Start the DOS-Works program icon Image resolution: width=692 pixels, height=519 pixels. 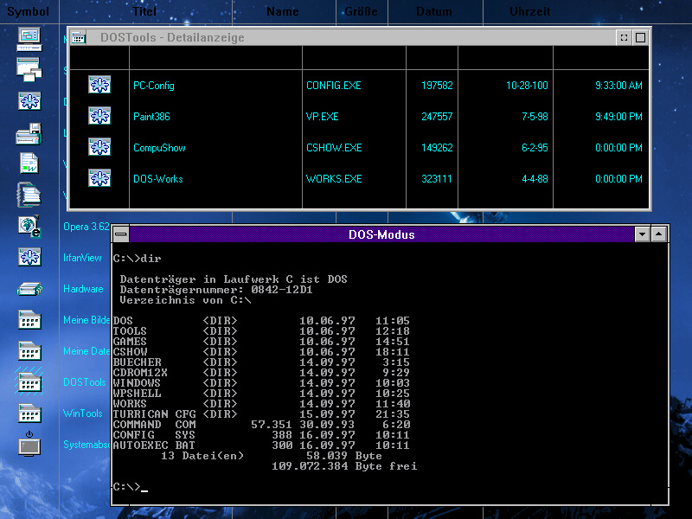point(99,178)
